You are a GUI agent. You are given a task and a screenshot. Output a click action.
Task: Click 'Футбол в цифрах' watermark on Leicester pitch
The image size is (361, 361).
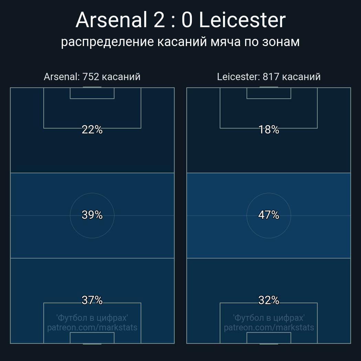(269, 318)
